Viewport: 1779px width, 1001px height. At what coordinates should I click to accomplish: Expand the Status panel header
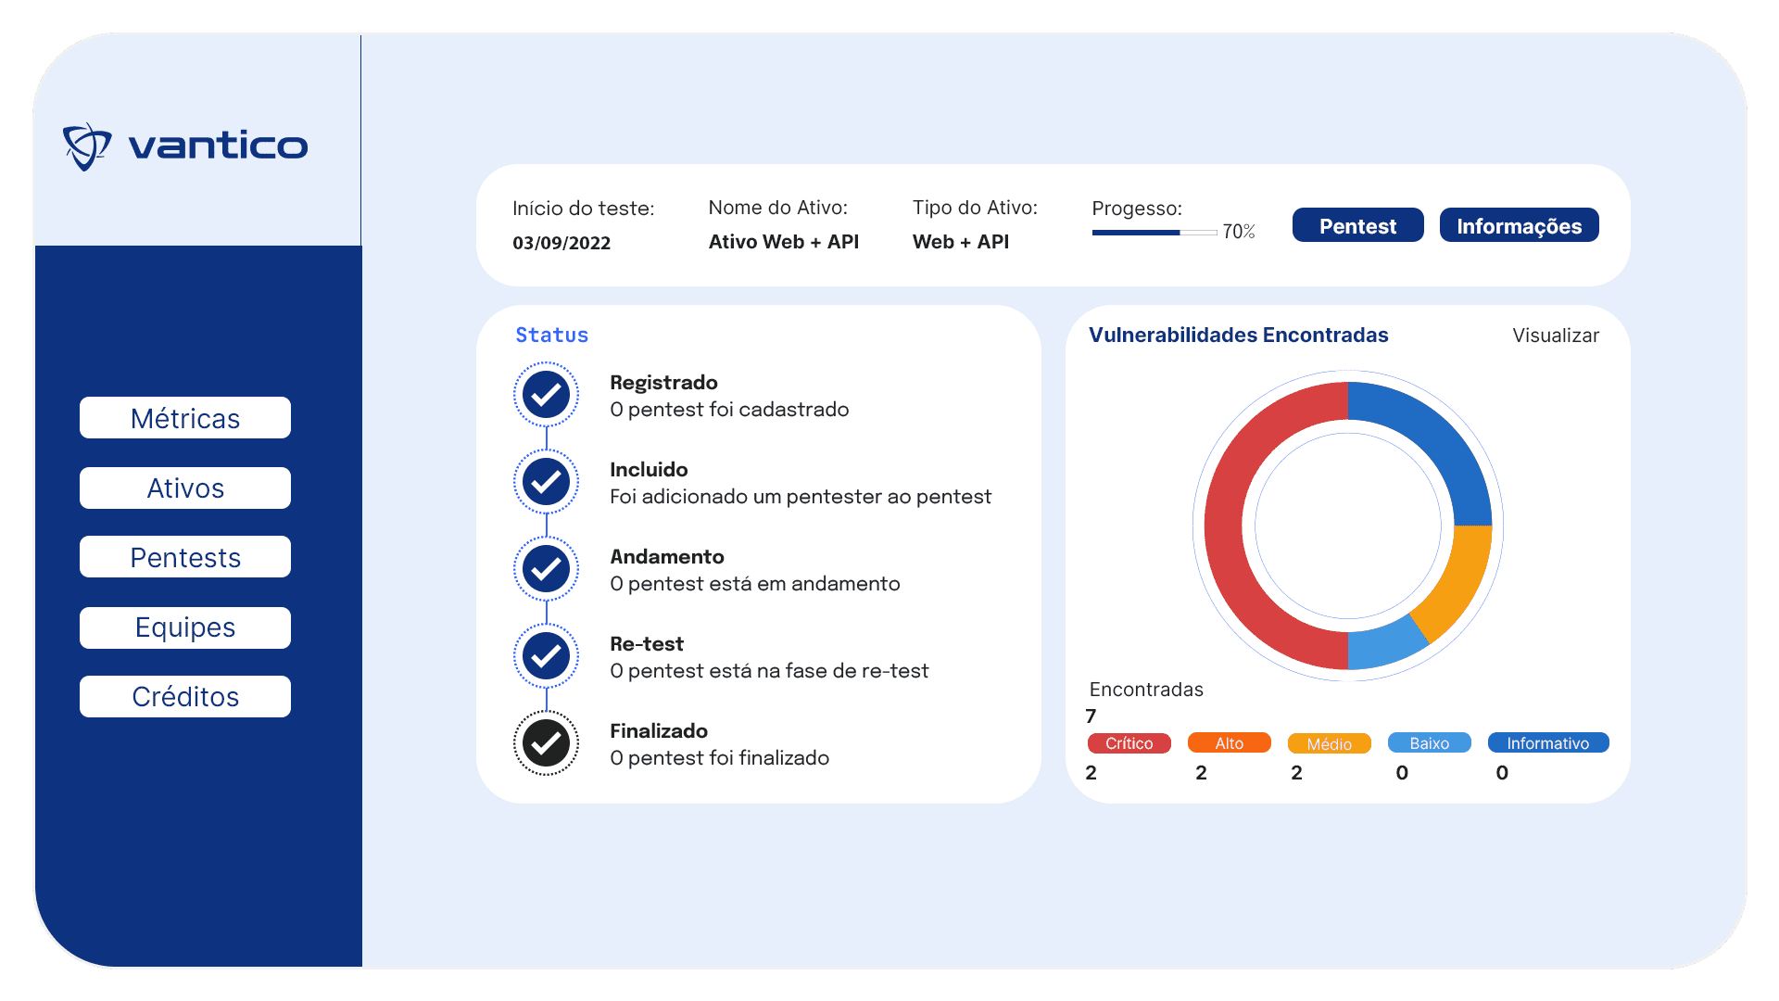(x=551, y=335)
